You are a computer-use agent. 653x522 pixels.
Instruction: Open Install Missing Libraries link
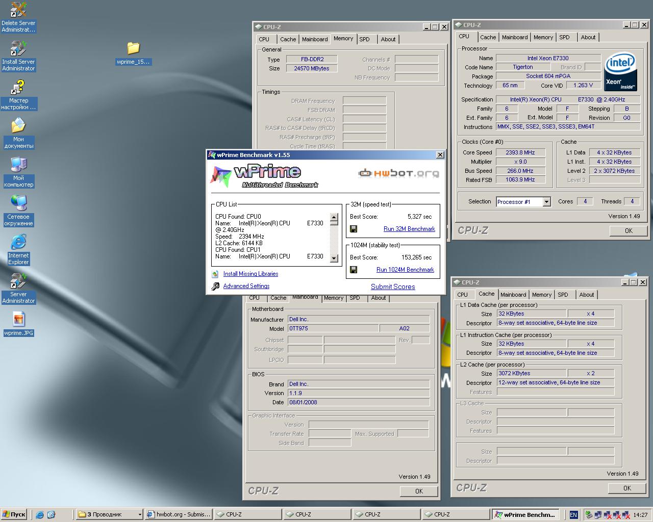[x=250, y=274]
